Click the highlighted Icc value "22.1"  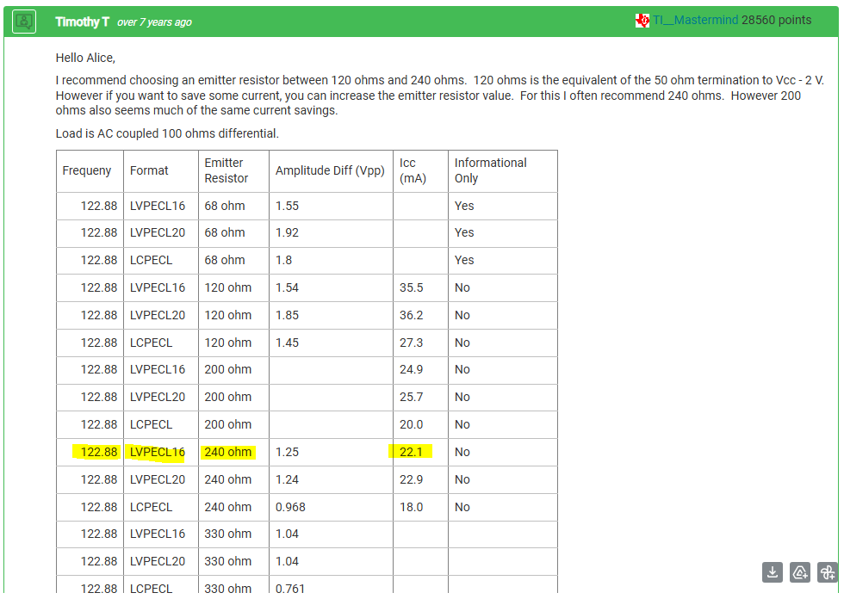coord(411,452)
